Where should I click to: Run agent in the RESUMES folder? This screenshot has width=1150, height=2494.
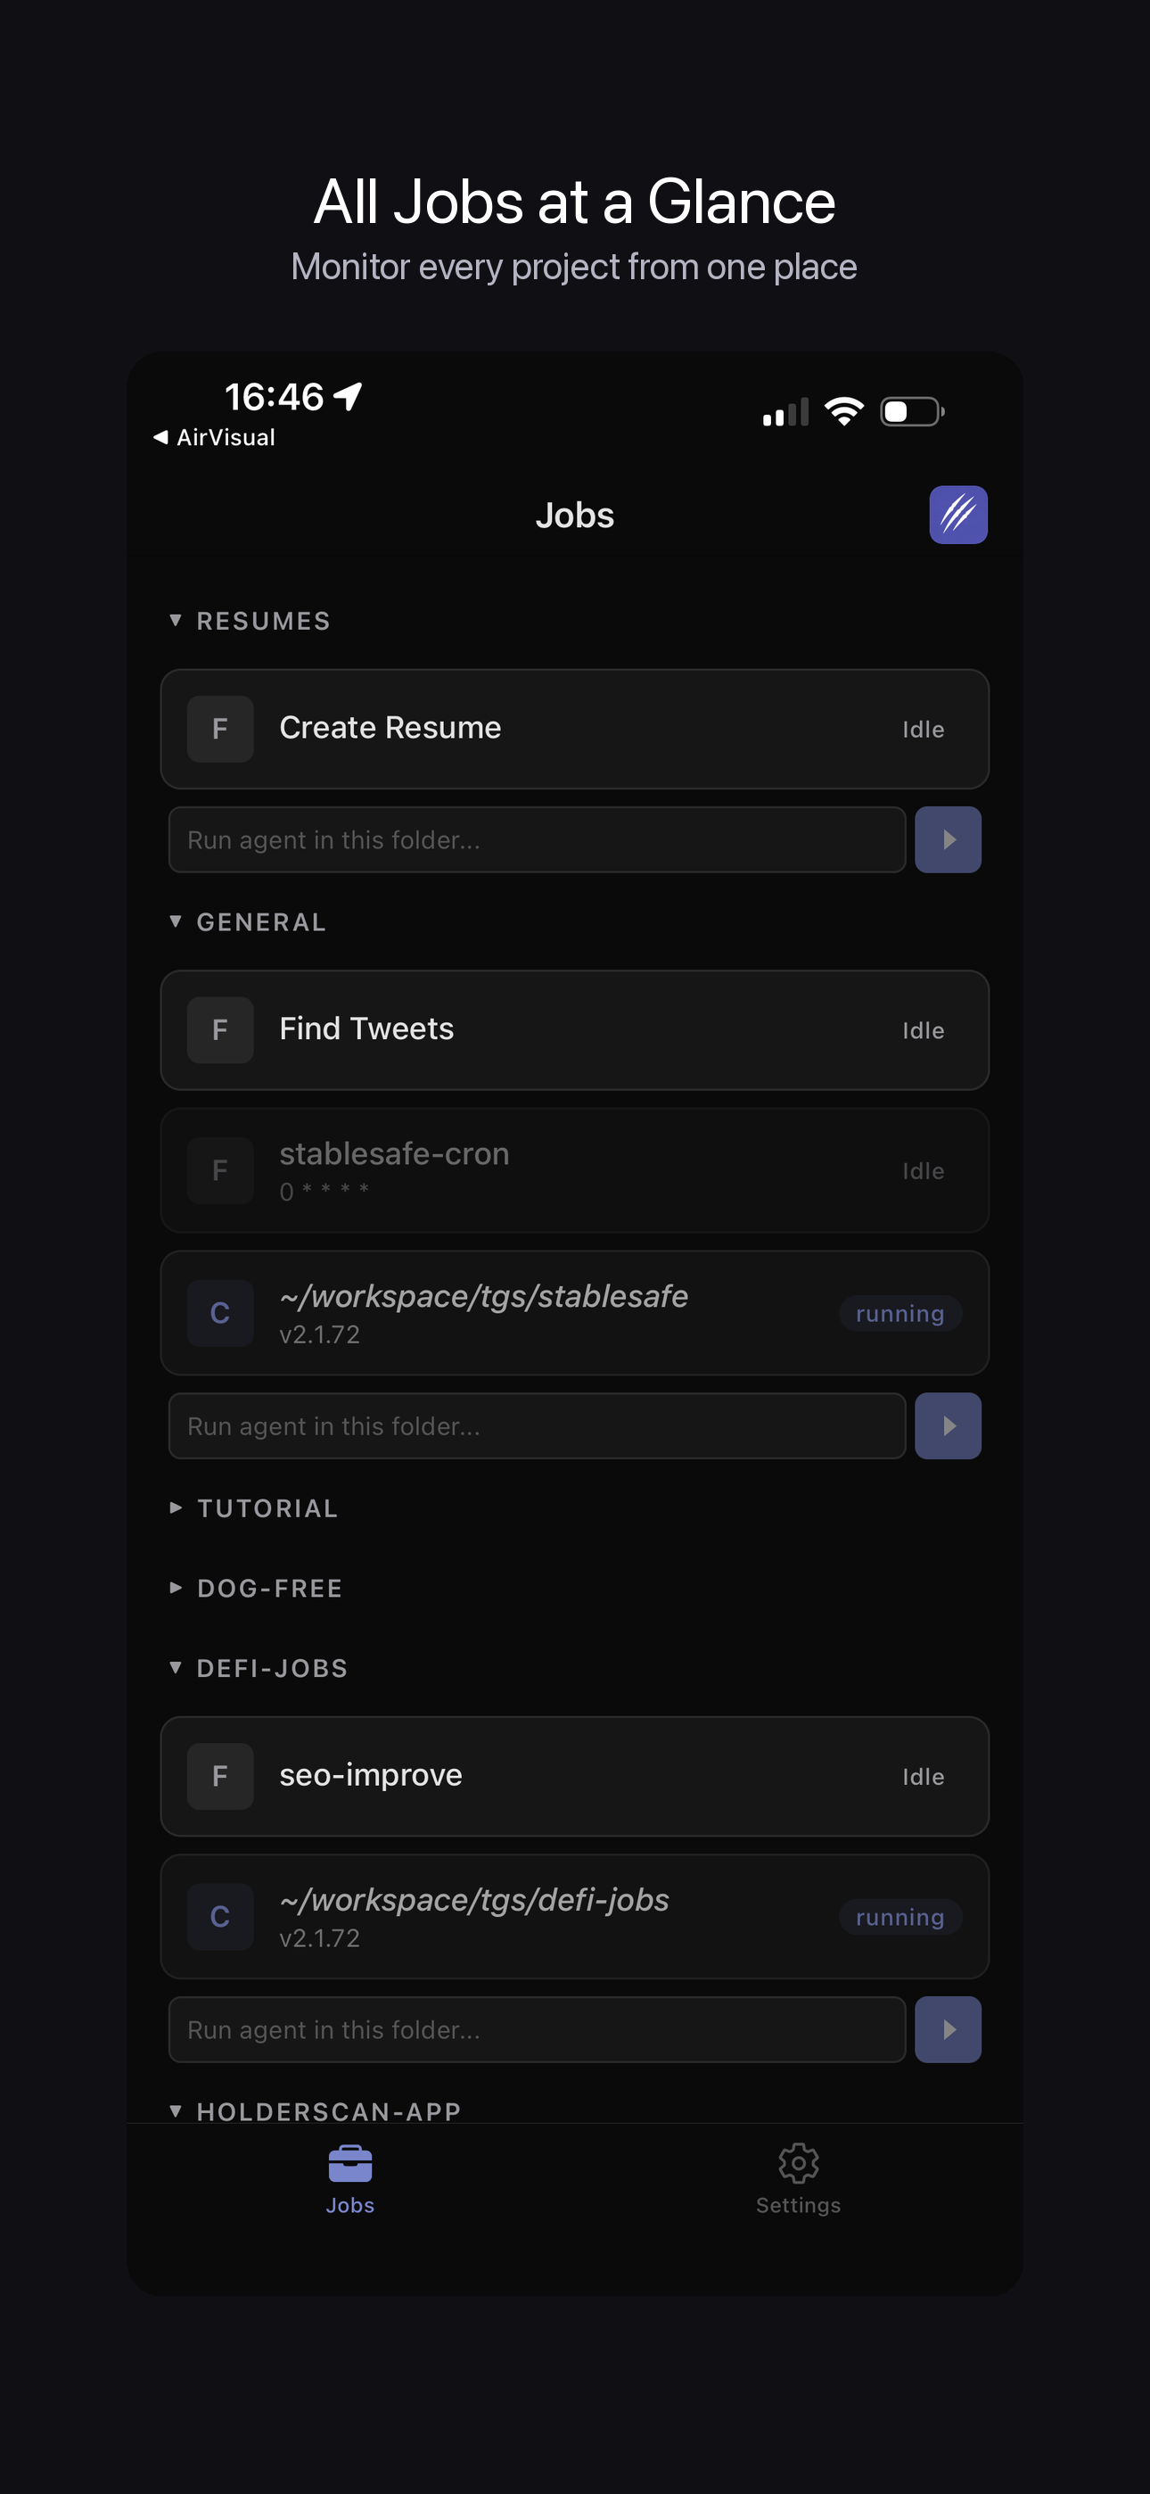point(947,839)
